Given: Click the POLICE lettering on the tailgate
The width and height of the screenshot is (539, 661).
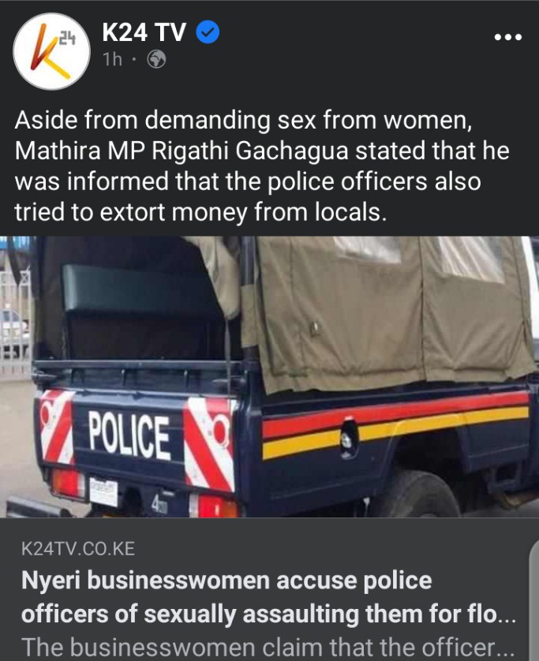Looking at the screenshot, I should point(129,436).
